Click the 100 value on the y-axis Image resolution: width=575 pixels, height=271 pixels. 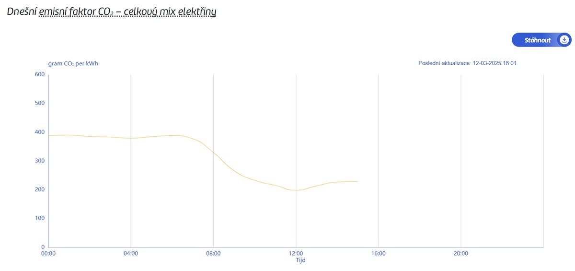point(40,218)
